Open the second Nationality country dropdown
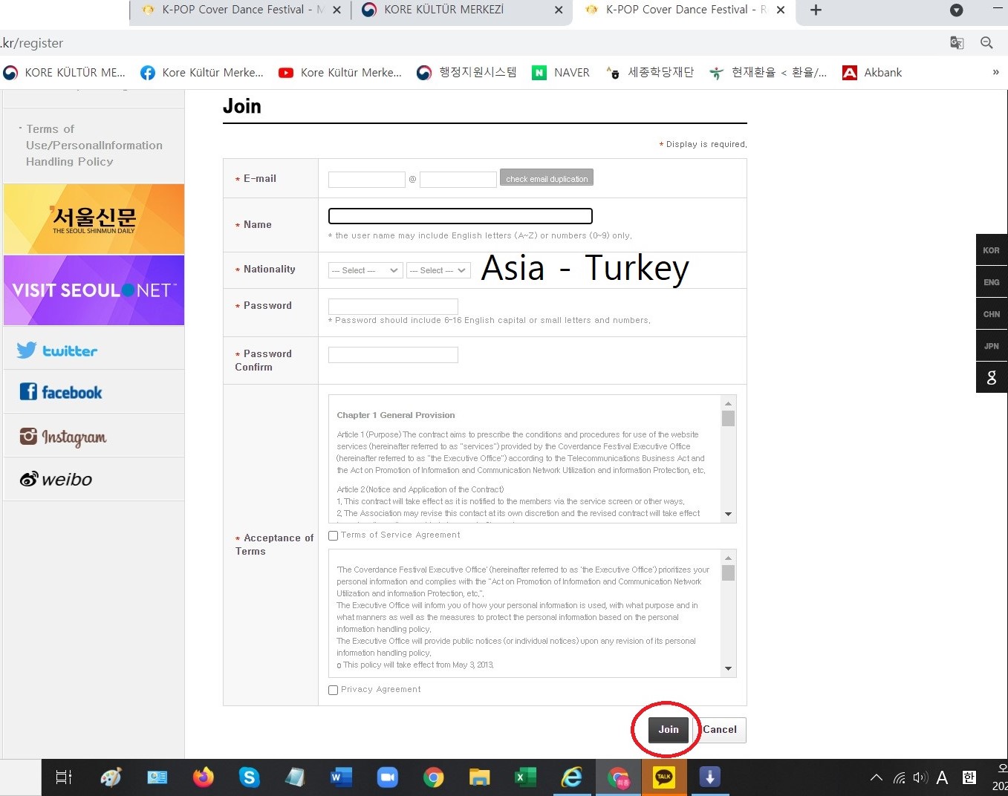The image size is (1008, 796). point(439,270)
